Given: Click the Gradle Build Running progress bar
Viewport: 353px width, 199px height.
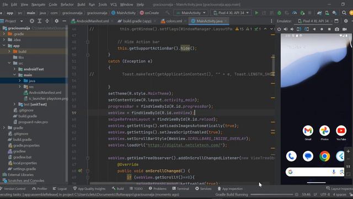Looking at the screenshot, I should click(x=272, y=195).
